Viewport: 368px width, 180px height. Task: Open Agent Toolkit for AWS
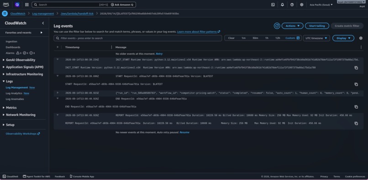click(37, 176)
